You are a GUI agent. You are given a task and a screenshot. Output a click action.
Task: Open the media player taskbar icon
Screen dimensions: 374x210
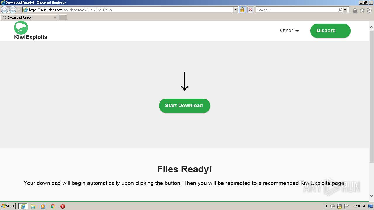[x=43, y=206]
